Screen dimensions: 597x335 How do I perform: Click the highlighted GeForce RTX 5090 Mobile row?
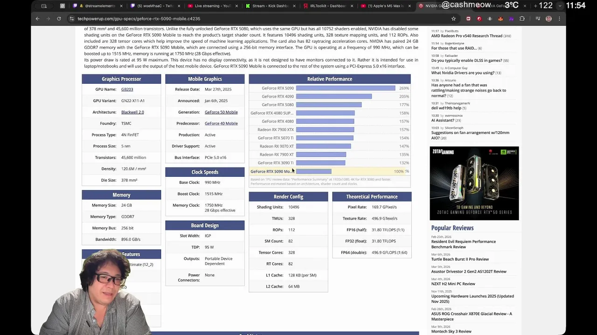click(x=330, y=171)
